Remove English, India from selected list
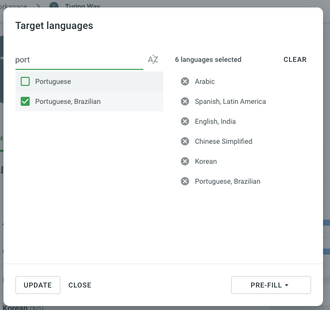This screenshot has width=330, height=310. click(185, 121)
